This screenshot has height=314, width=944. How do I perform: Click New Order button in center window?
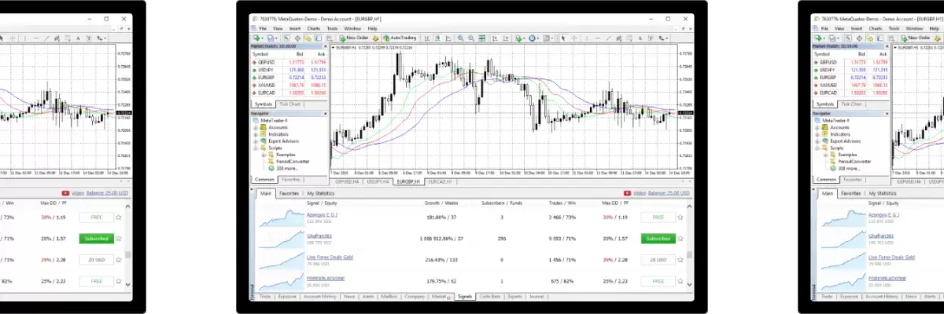point(355,38)
